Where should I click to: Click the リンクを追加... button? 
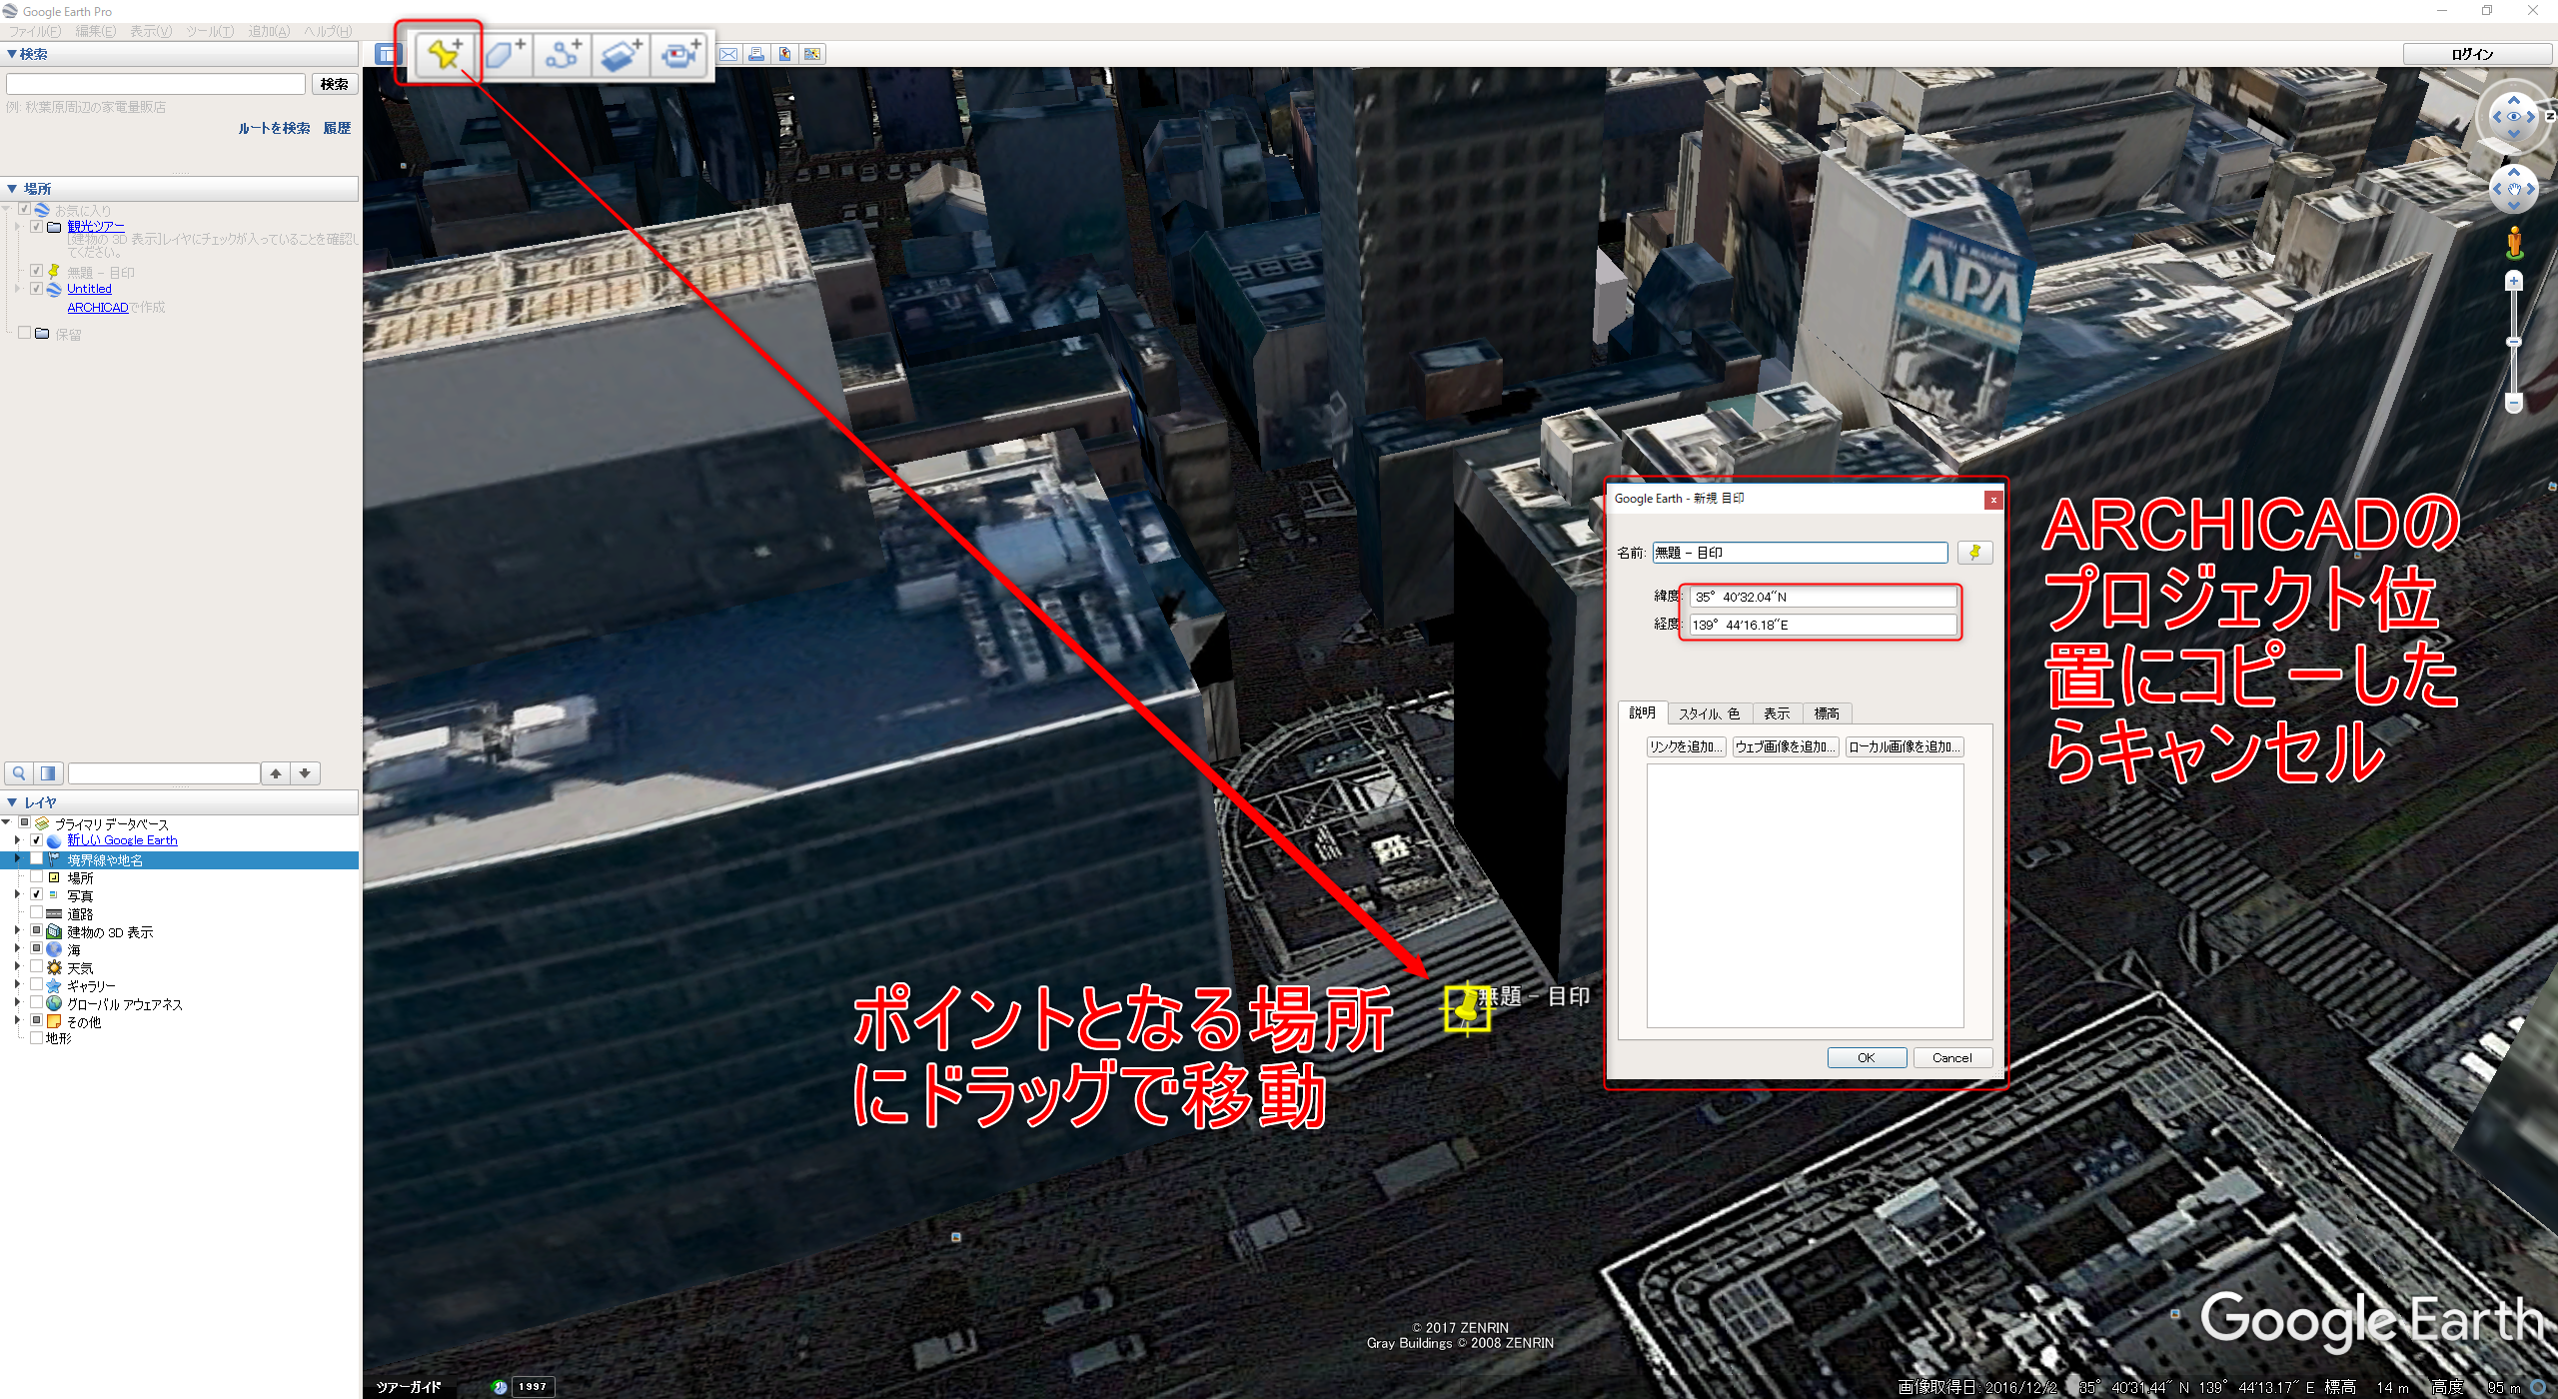coord(1686,746)
